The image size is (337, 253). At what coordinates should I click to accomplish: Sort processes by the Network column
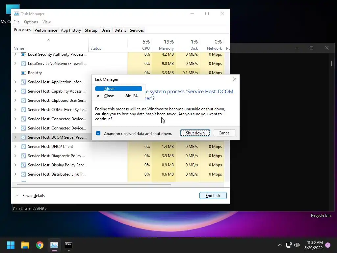[x=212, y=45]
